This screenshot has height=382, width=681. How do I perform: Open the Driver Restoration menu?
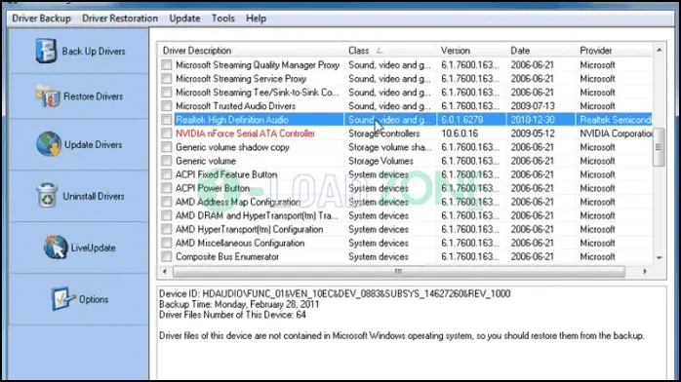pos(120,19)
